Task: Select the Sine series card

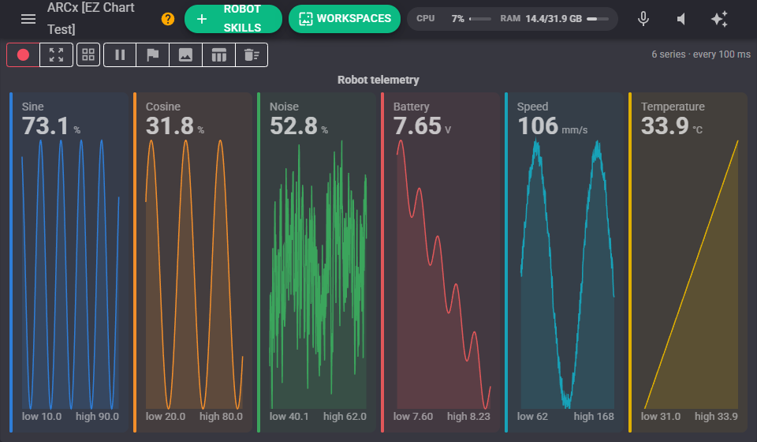Action: pos(69,262)
